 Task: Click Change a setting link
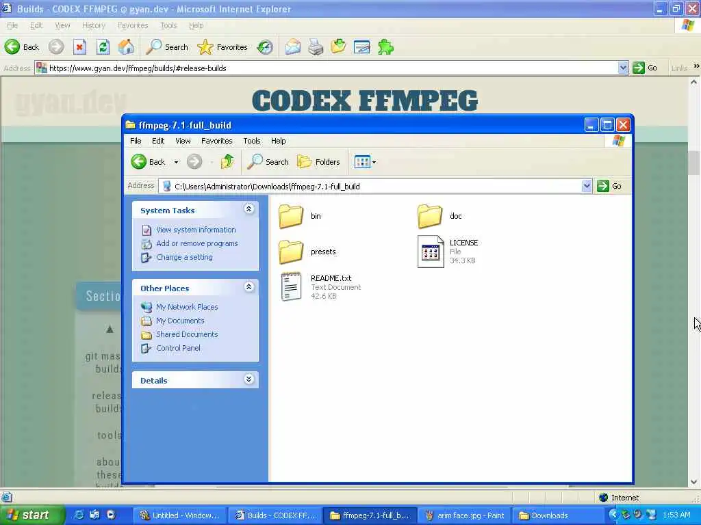click(184, 257)
